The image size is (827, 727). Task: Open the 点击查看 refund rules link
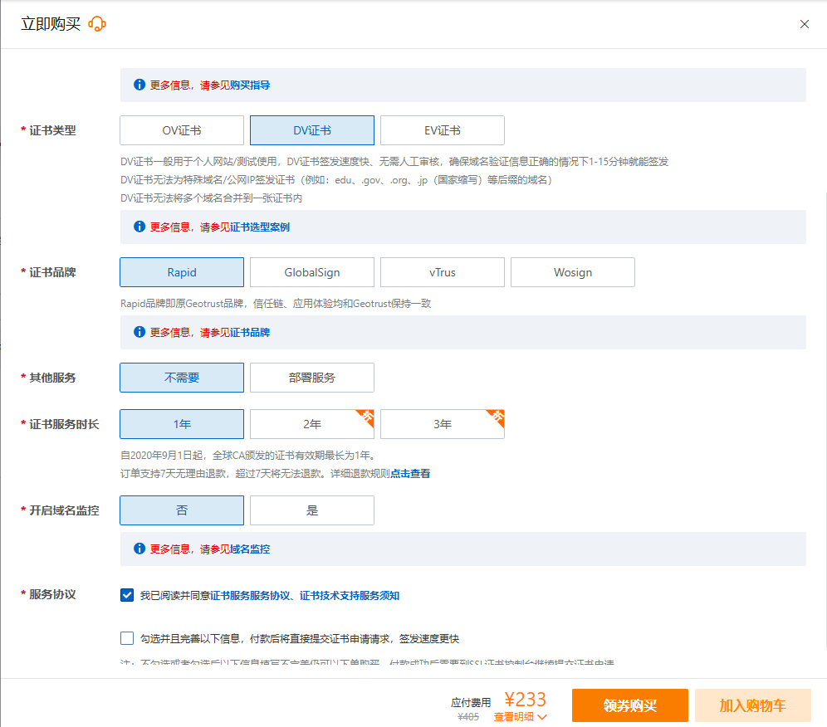click(x=410, y=474)
